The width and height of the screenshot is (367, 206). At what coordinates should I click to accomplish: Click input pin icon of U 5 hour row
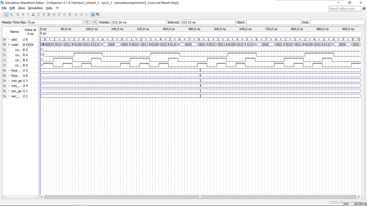[4, 70]
